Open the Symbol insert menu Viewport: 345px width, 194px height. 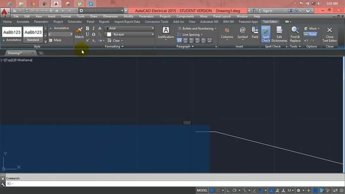pos(243,33)
